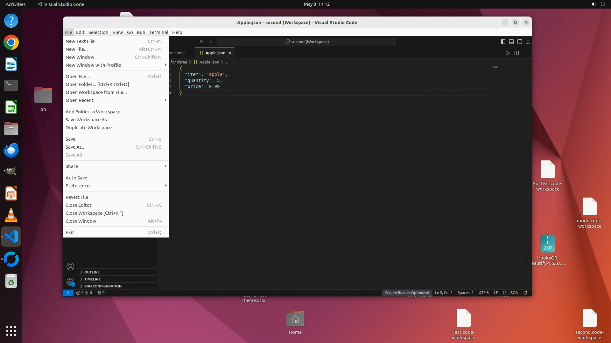Expand the TIMELINE section
This screenshot has height=343, width=611.
[x=92, y=279]
